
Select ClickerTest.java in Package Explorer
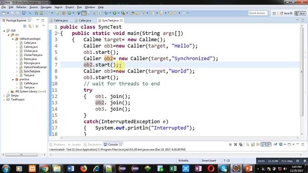33,55
